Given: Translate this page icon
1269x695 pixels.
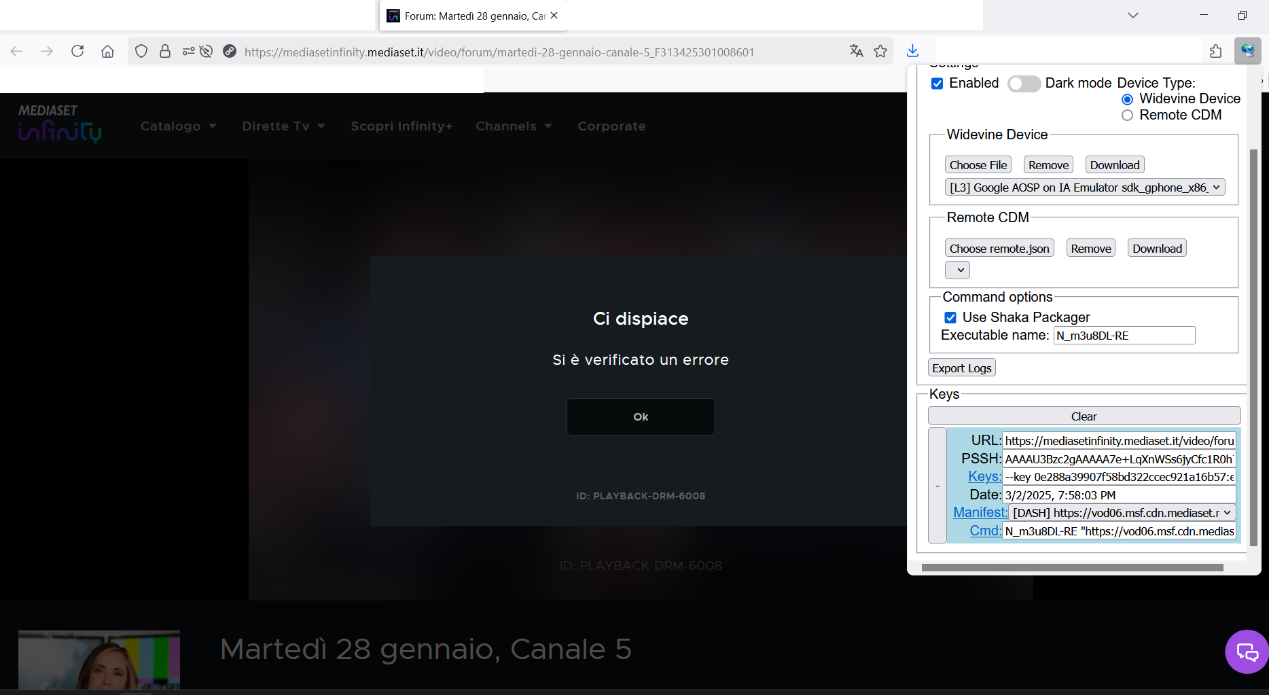Looking at the screenshot, I should 856,52.
